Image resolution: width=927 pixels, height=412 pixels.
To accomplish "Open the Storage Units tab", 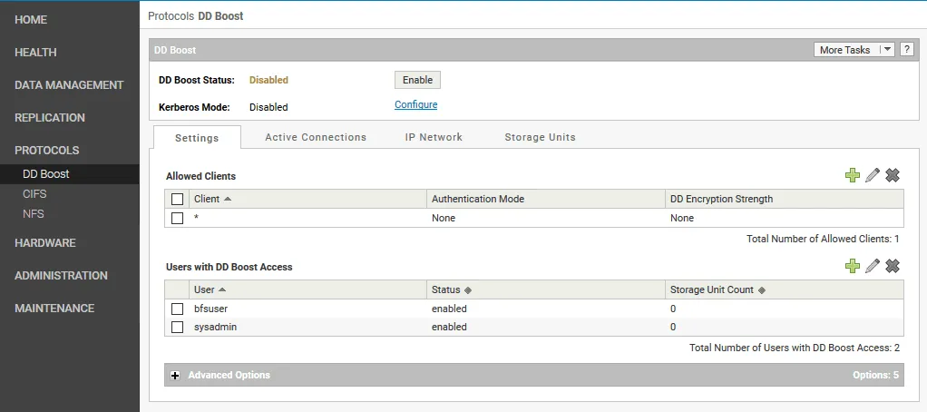I will point(540,137).
